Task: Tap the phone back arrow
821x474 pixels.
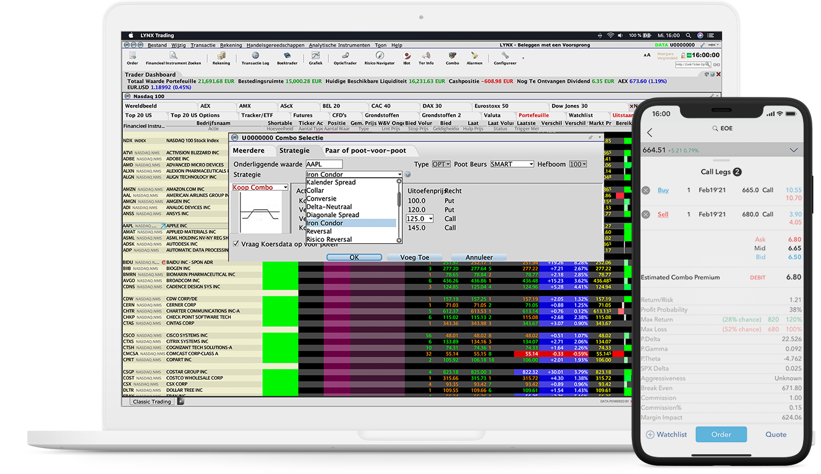Action: click(650, 133)
